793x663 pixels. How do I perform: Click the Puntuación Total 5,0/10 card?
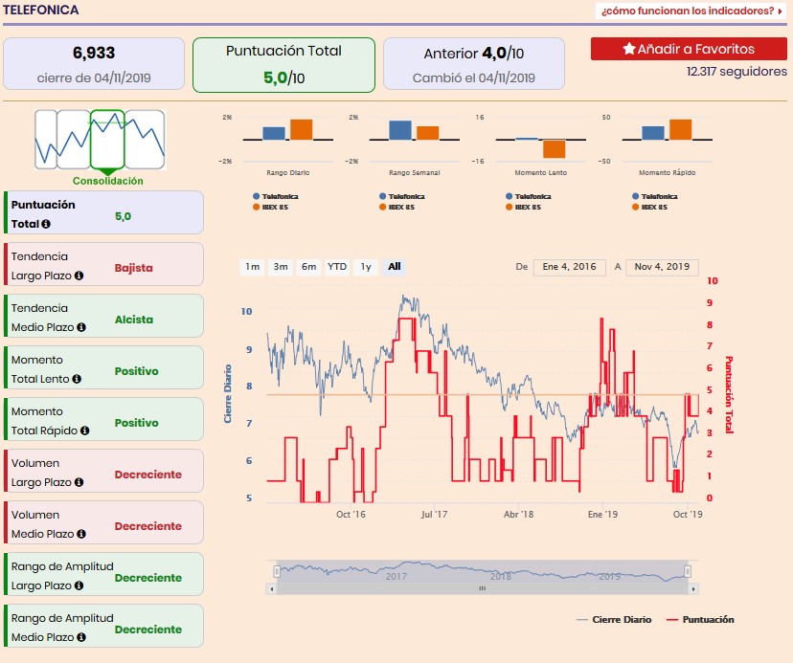283,65
